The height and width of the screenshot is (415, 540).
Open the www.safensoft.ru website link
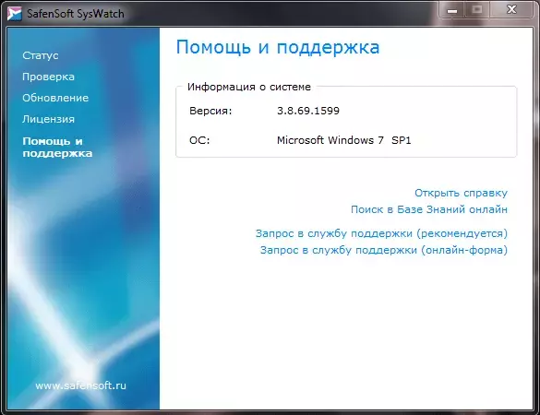point(80,385)
